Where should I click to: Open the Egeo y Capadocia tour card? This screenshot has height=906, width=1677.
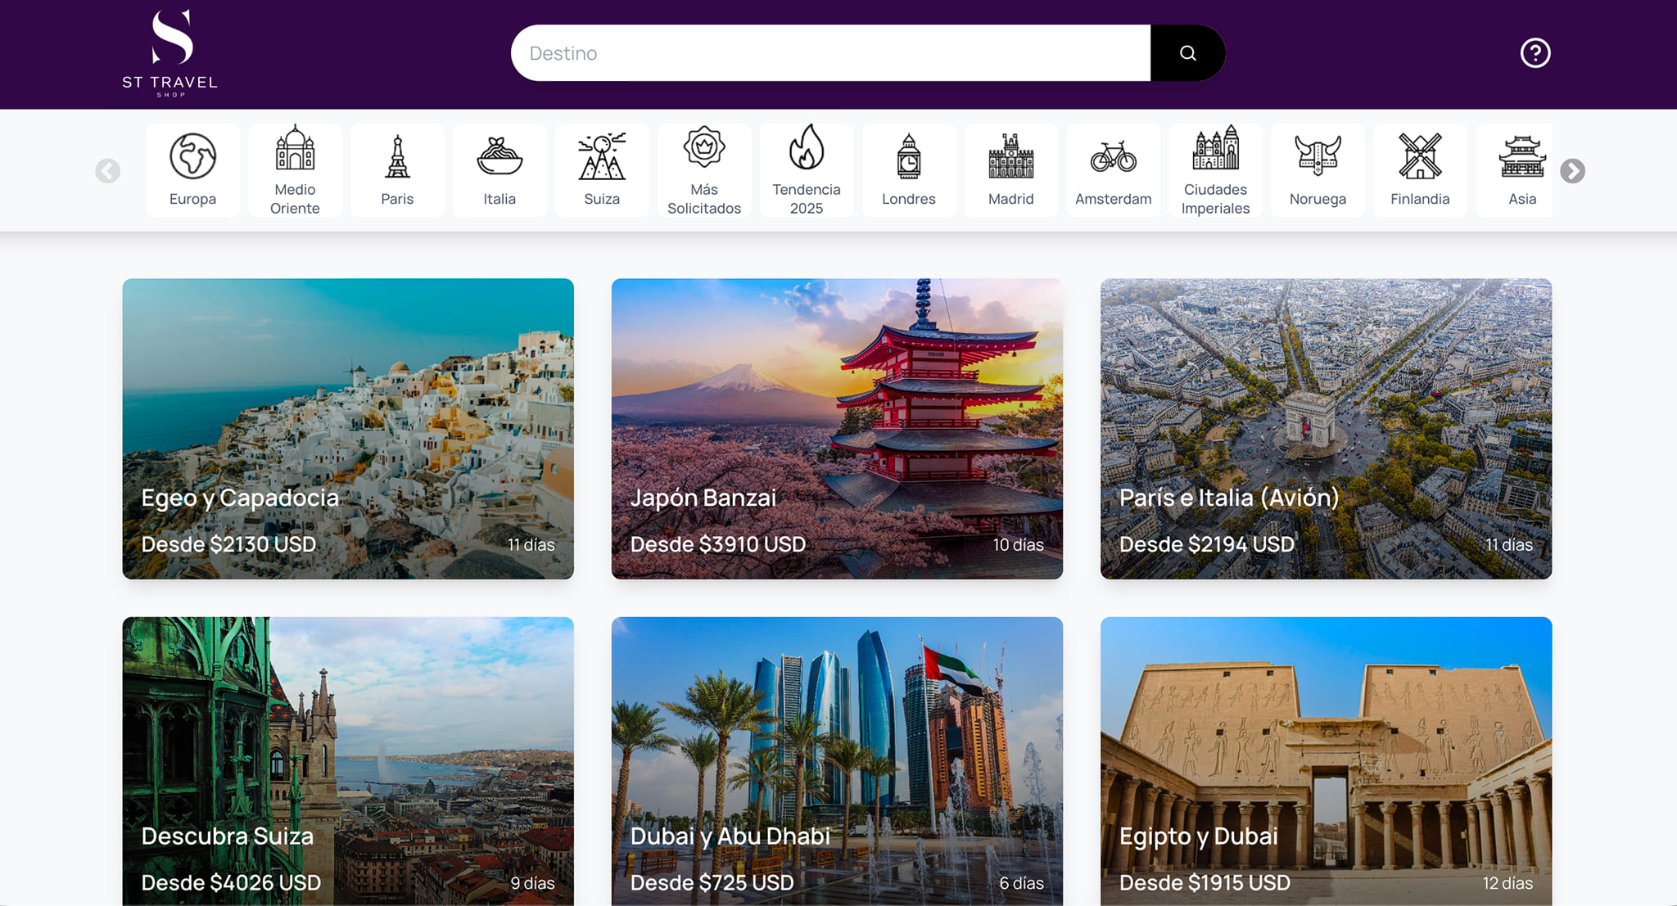point(348,428)
